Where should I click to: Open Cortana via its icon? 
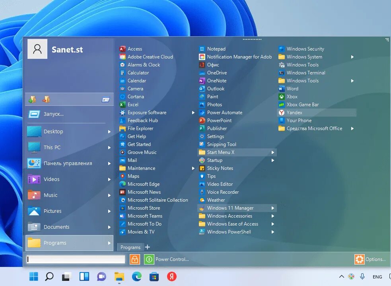pyautogui.click(x=122, y=97)
